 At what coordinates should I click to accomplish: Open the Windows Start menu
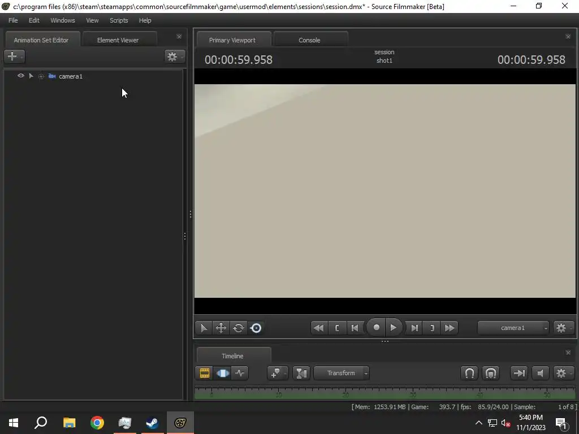tap(14, 423)
